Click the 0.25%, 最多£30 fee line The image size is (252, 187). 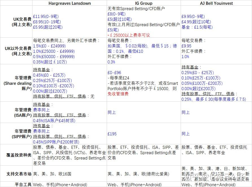coord(214,99)
